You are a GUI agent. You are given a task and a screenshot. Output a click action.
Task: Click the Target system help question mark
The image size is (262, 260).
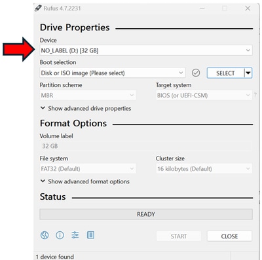pyautogui.click(x=255, y=95)
